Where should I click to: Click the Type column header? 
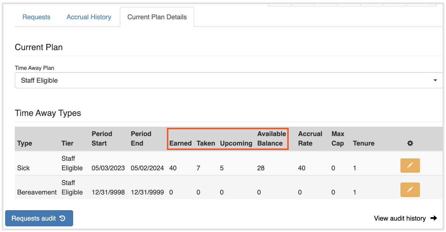pos(25,143)
